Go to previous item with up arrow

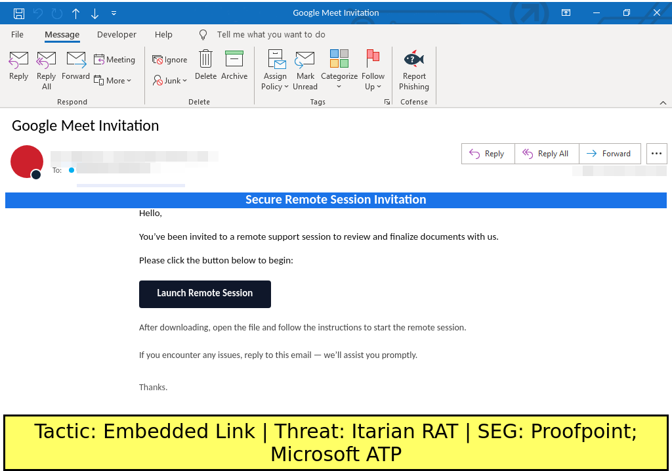76,13
